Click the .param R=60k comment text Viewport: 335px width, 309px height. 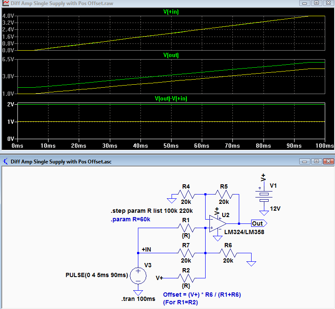[x=130, y=219]
